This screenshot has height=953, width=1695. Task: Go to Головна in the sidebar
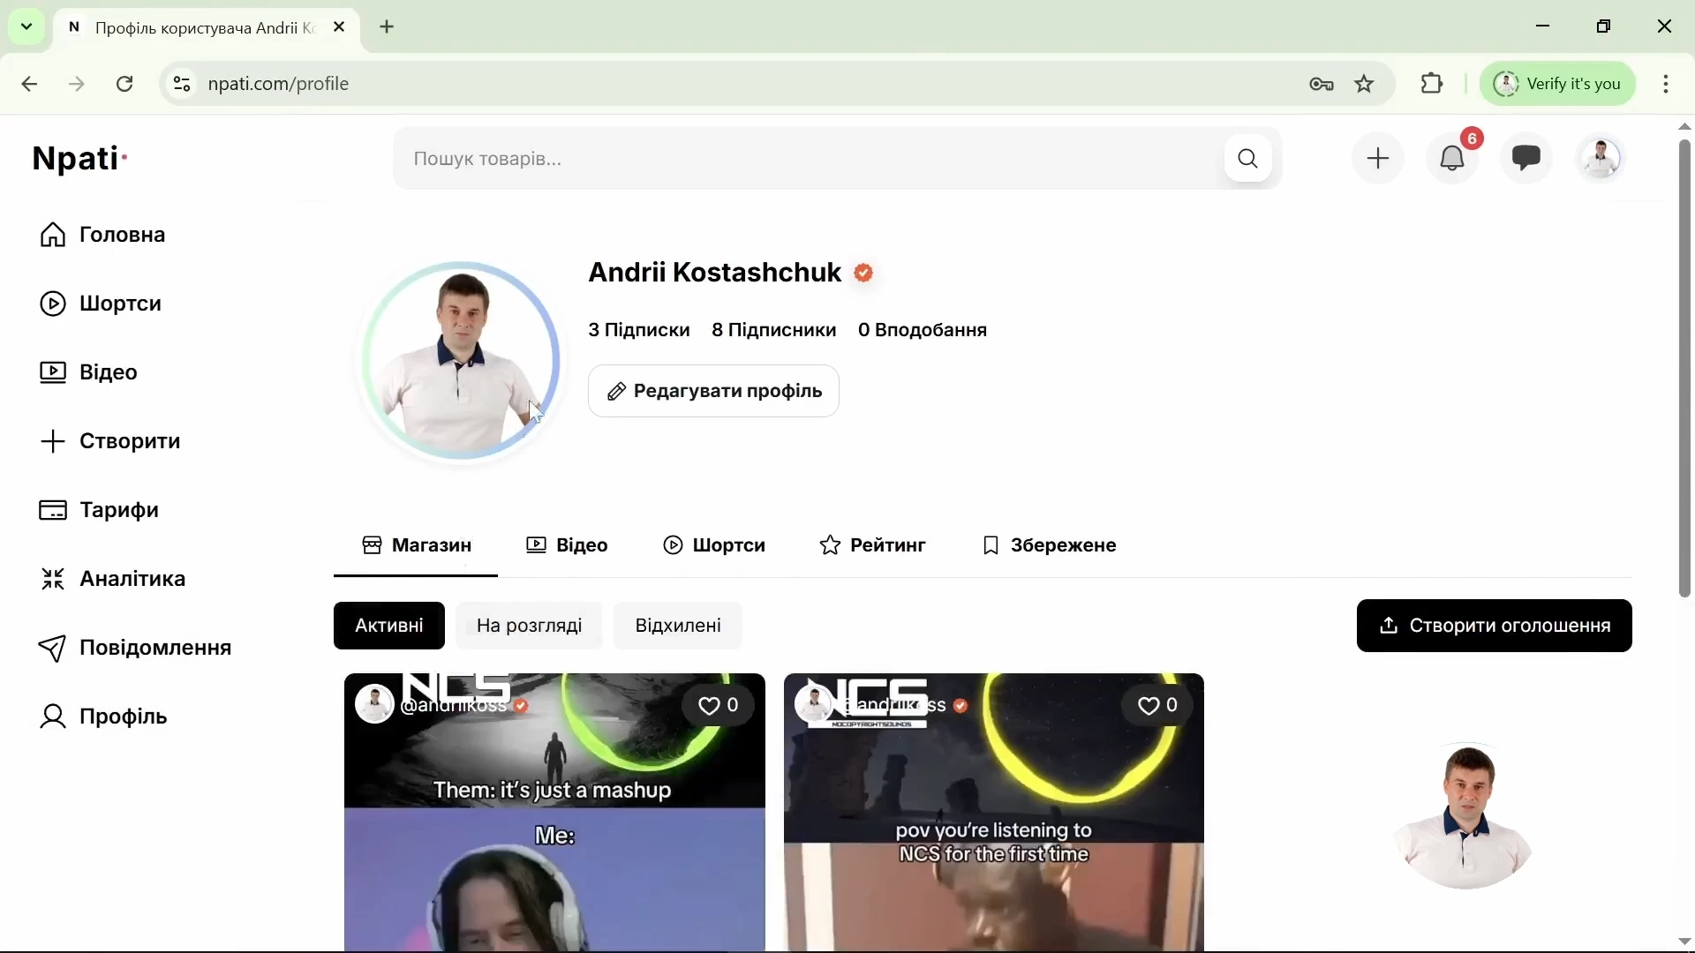[103, 236]
